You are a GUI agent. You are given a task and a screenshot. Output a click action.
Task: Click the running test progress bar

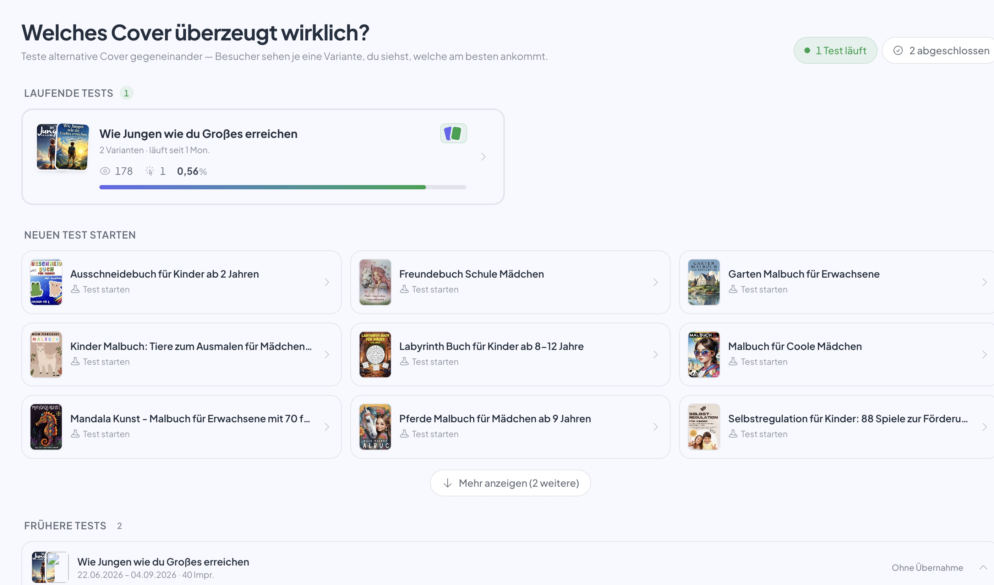click(x=283, y=187)
